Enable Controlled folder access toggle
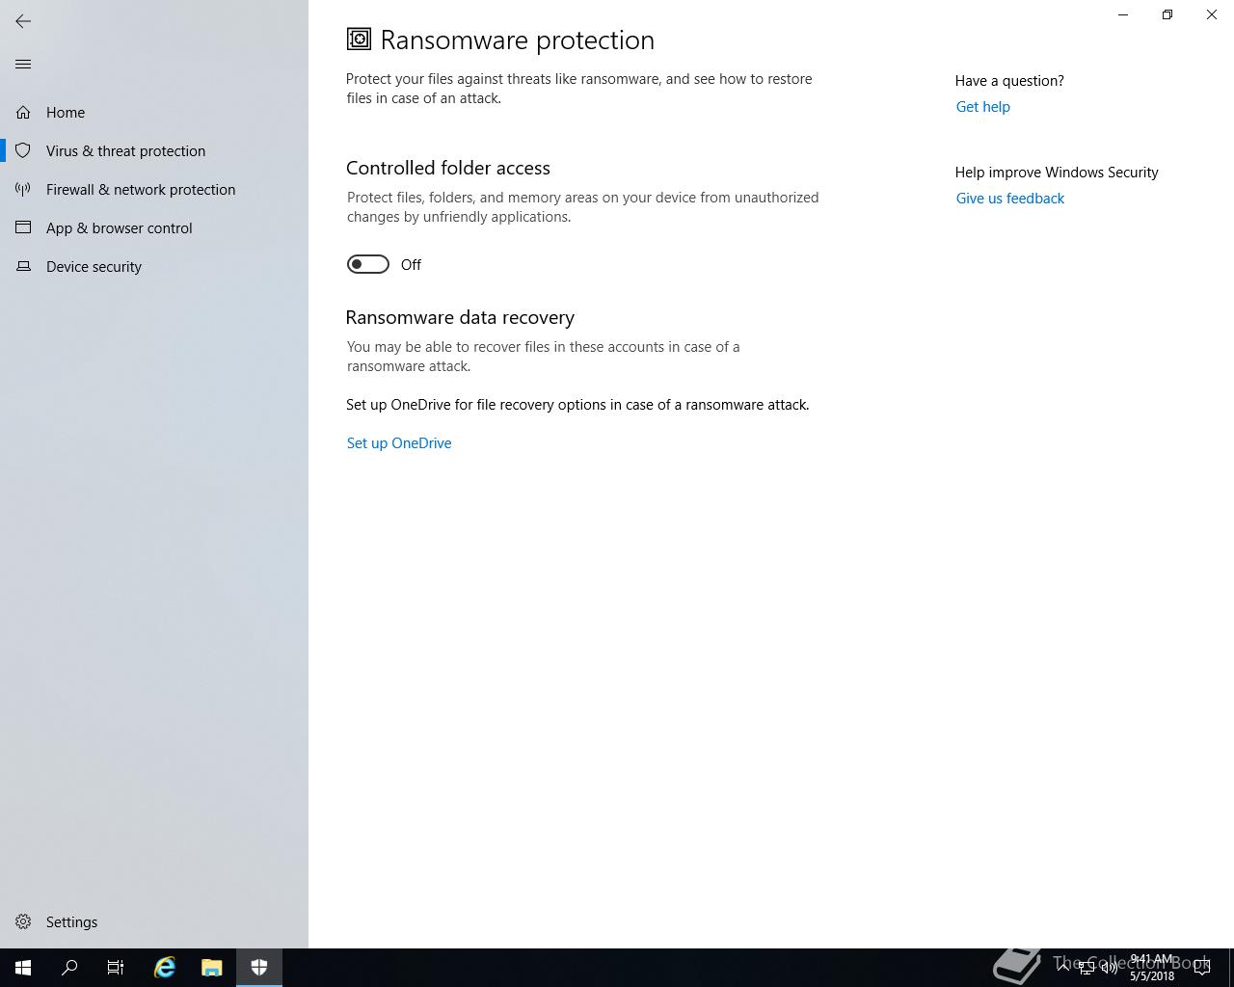Viewport: 1234px width, 987px height. [368, 264]
